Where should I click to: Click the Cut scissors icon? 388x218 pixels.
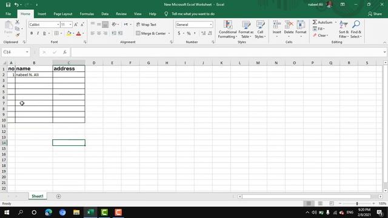18,22
